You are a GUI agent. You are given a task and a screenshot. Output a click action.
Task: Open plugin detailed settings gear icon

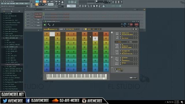49,25
